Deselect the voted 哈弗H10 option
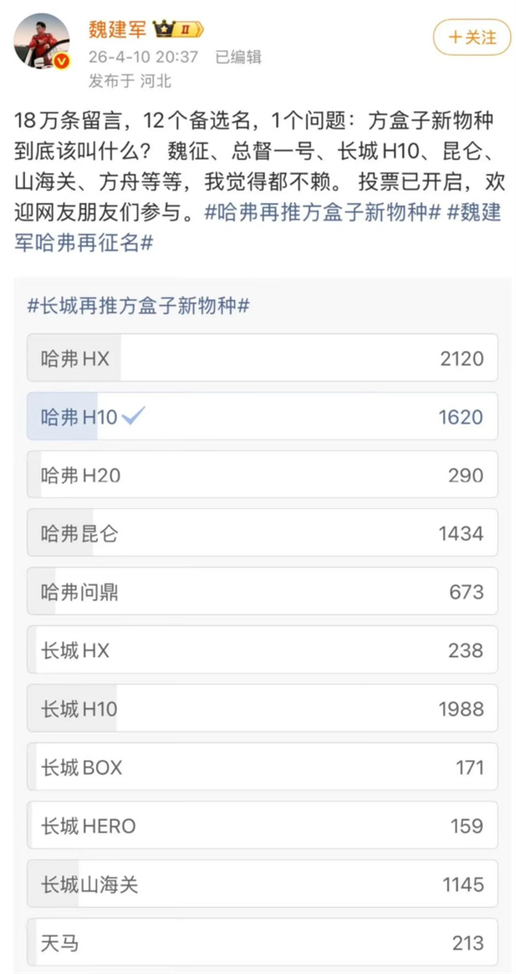The height and width of the screenshot is (974, 516). [258, 416]
